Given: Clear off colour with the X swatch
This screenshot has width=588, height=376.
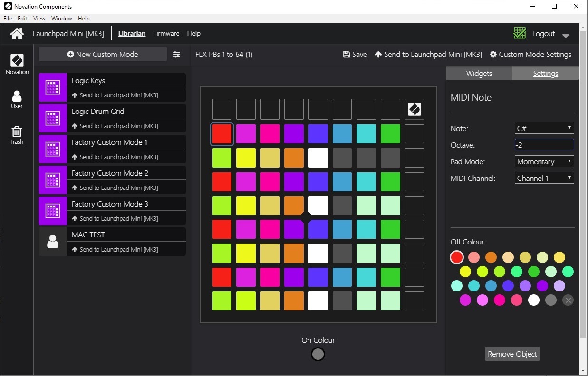Looking at the screenshot, I should tap(568, 300).
